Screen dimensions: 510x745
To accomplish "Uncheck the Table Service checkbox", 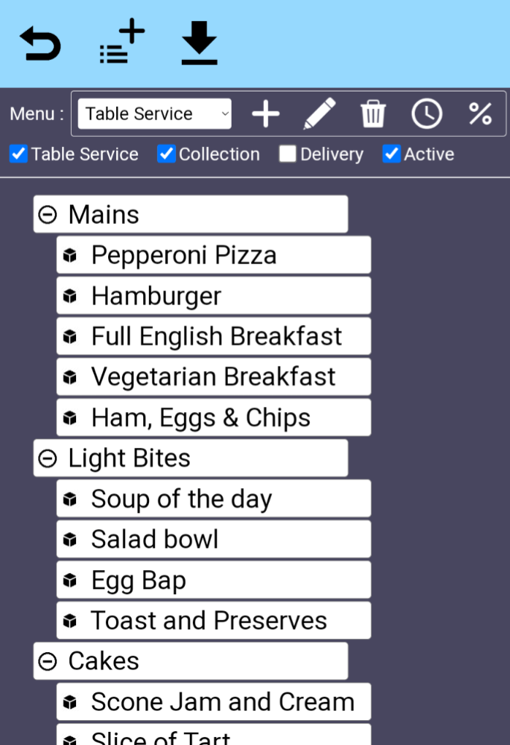I will 19,154.
